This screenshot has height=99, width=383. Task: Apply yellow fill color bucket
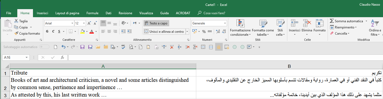tap(83, 31)
